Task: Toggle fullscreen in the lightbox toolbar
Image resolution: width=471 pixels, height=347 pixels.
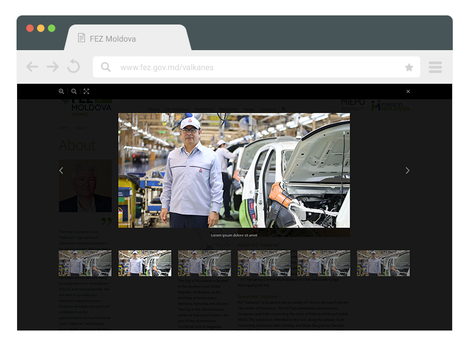Action: pos(86,91)
